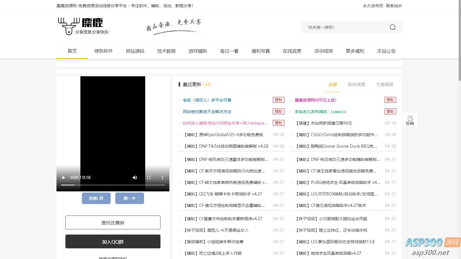The image size is (461, 259).
Task: Open the 游戏辅助 navigation menu
Action: click(x=198, y=51)
